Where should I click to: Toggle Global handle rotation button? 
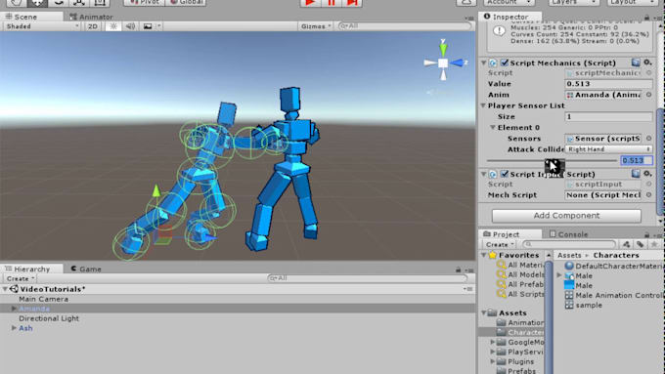pos(186,3)
